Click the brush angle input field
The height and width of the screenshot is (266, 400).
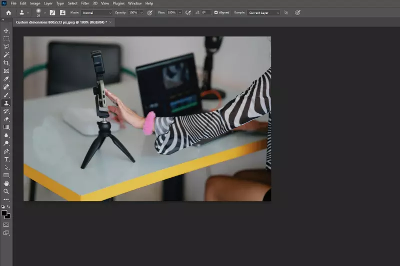click(206, 12)
